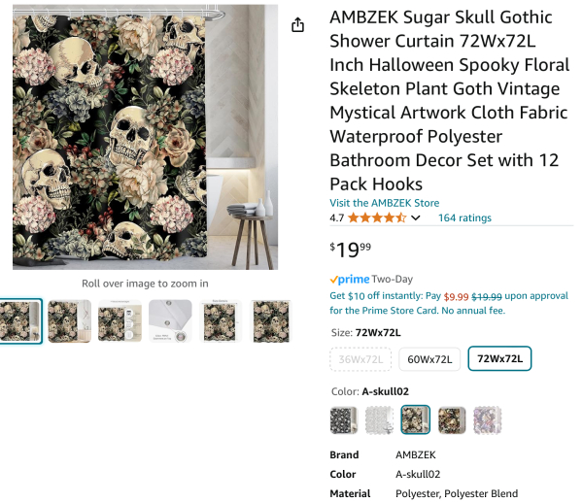The height and width of the screenshot is (502, 583).
Task: Select the 60Wx72L size option
Action: tap(429, 359)
